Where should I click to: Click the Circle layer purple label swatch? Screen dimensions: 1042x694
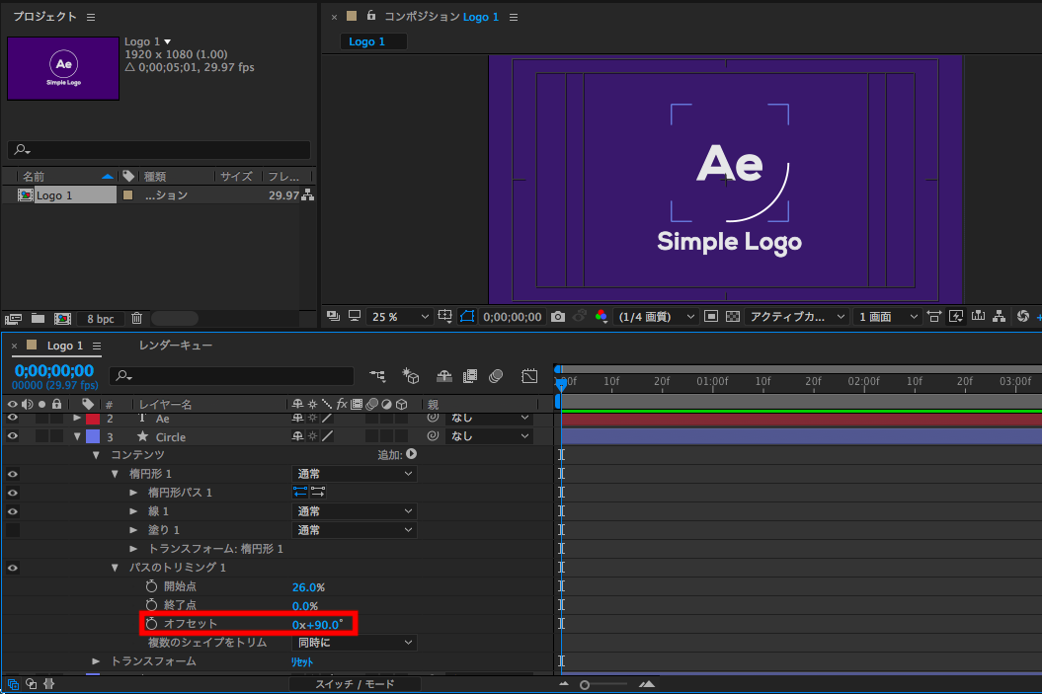click(93, 436)
